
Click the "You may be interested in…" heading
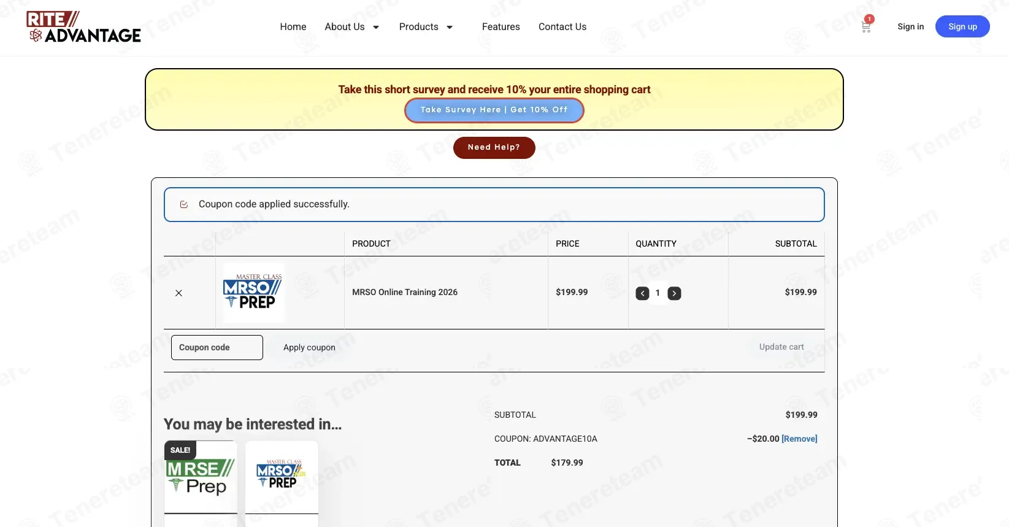(x=253, y=424)
